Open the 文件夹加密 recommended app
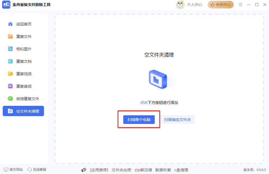This screenshot has height=174, width=269. click(x=121, y=170)
